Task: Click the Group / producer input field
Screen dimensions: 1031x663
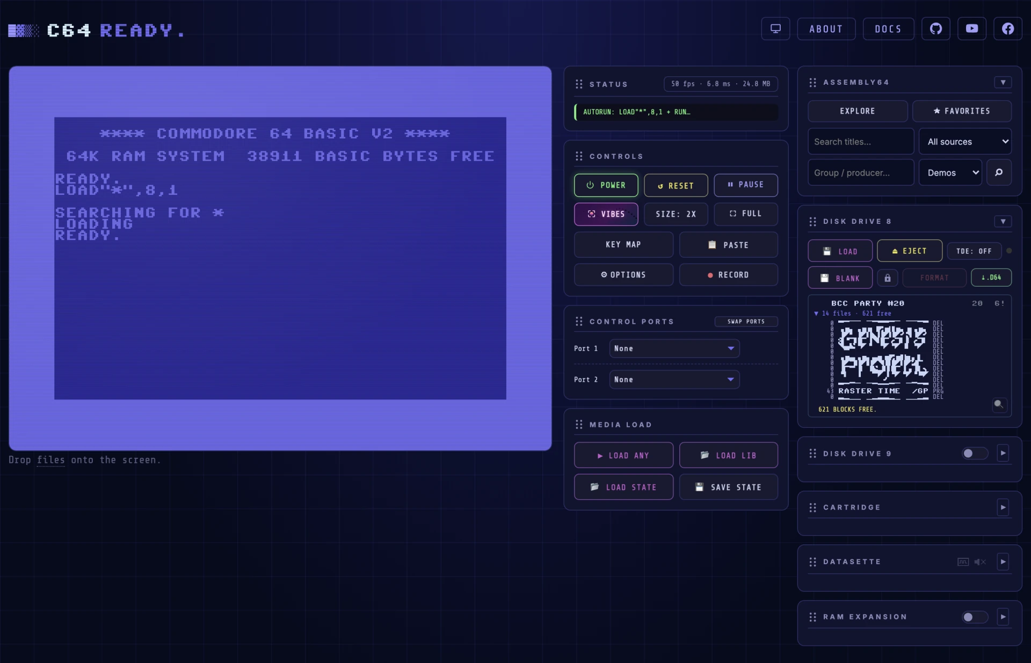Action: click(861, 172)
